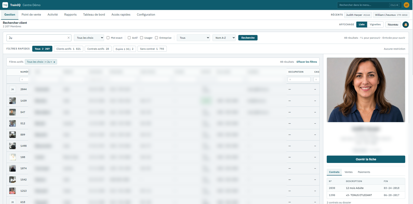Click the photo thumbnail of member 108
The image size is (413, 204).
(12, 157)
